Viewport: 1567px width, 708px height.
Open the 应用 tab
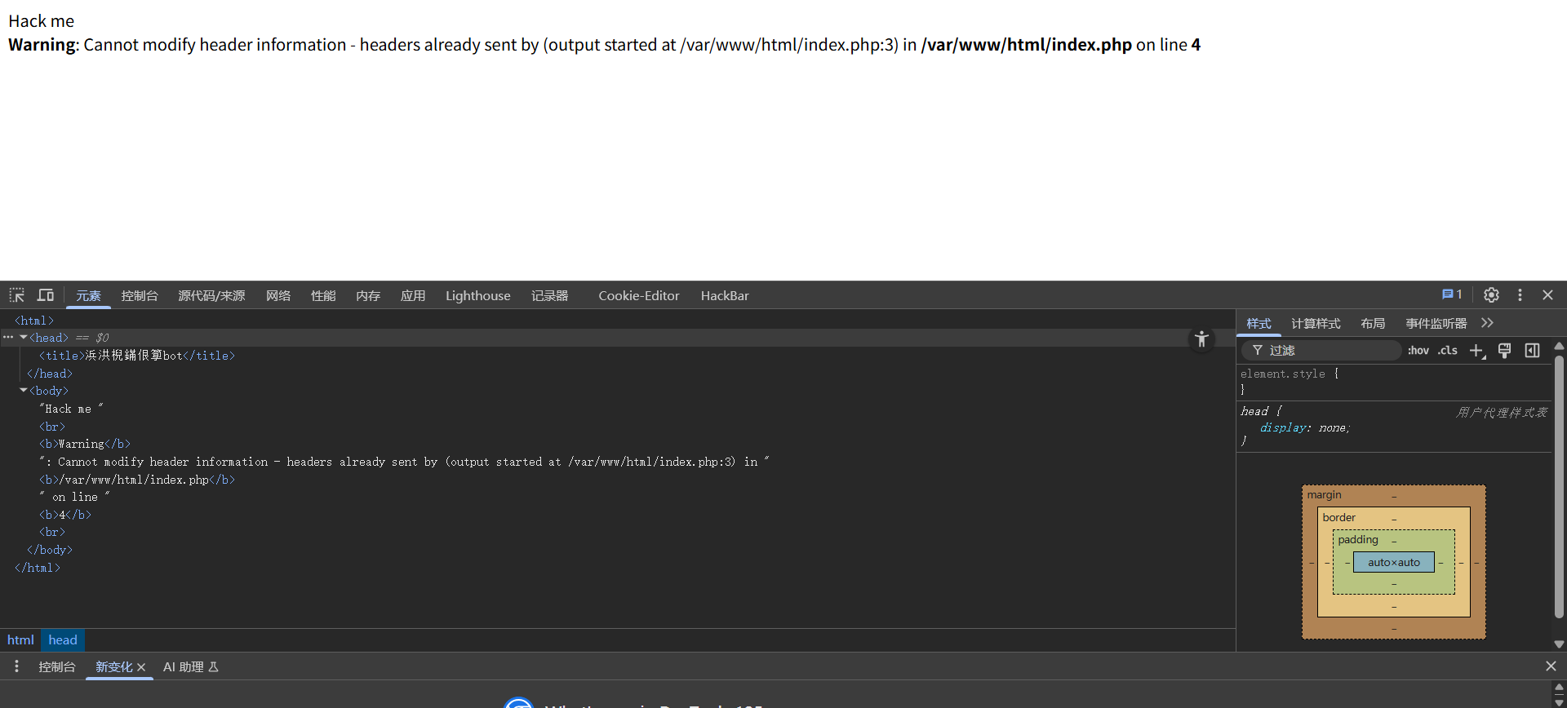coord(413,295)
